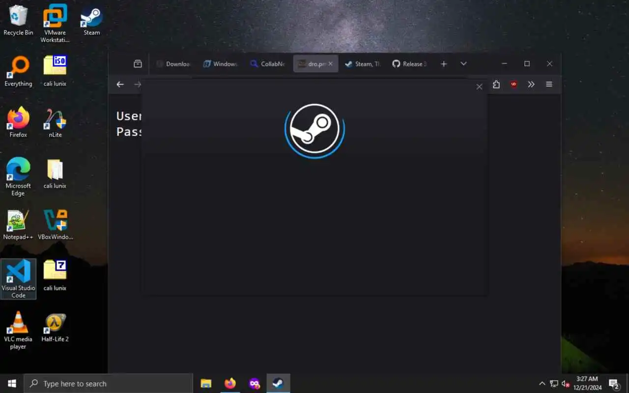Close the Steam loading dialog
The width and height of the screenshot is (629, 393).
click(479, 86)
